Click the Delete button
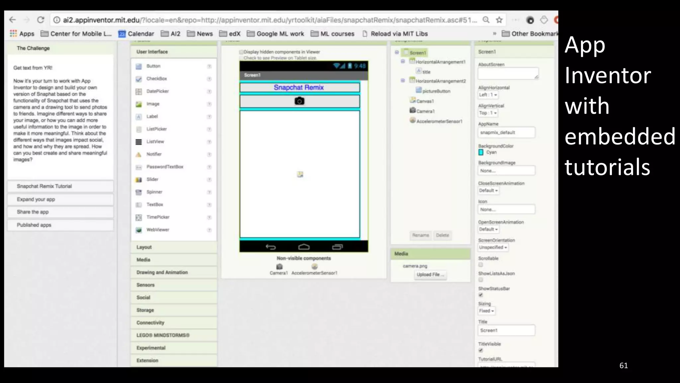The width and height of the screenshot is (680, 383). [442, 235]
